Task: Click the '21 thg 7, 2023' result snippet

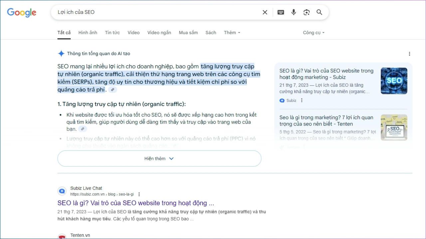Action: (x=162, y=215)
